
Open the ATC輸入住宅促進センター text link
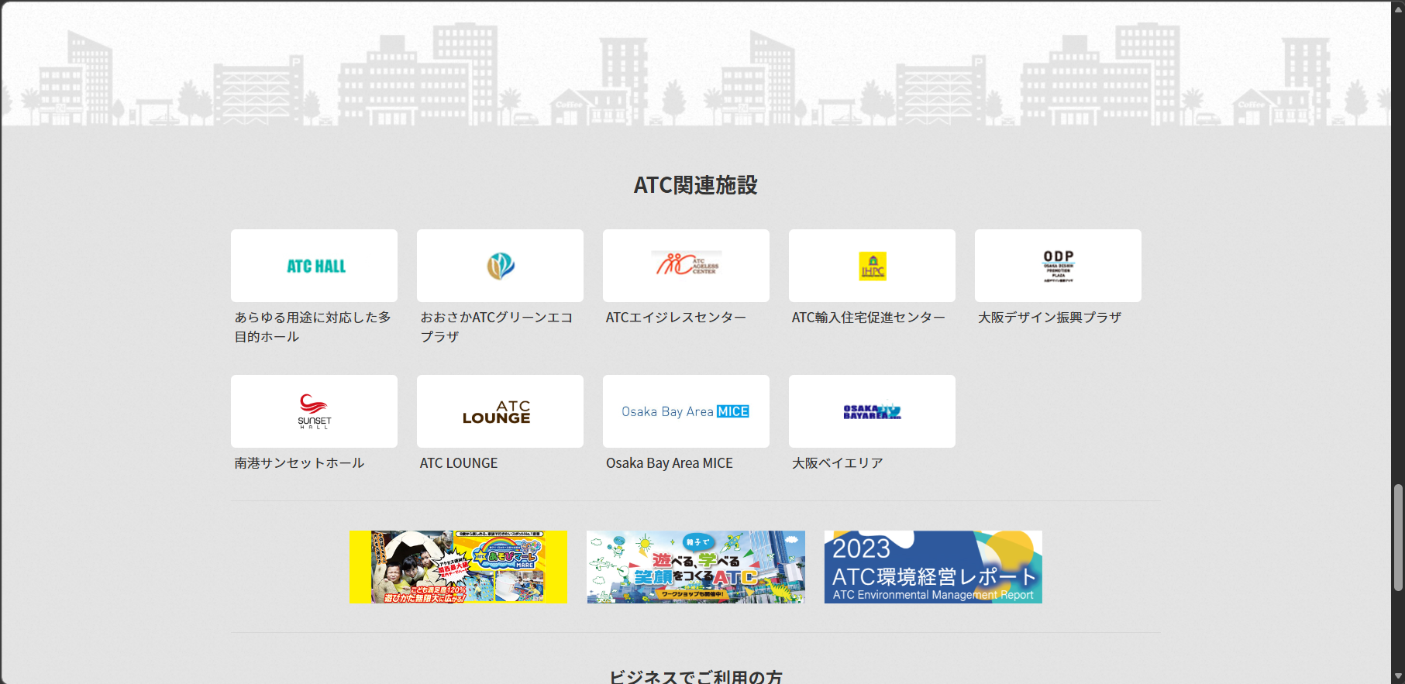click(x=869, y=318)
